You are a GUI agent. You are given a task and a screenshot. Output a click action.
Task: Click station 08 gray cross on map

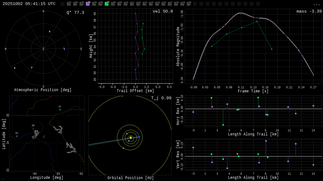(x=33, y=129)
